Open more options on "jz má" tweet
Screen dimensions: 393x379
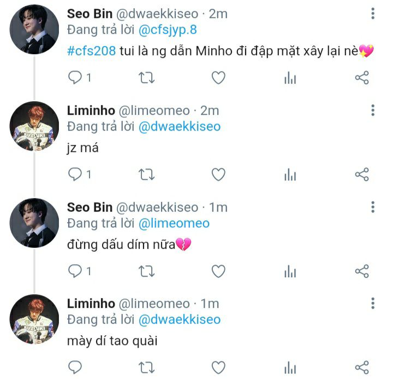click(373, 110)
